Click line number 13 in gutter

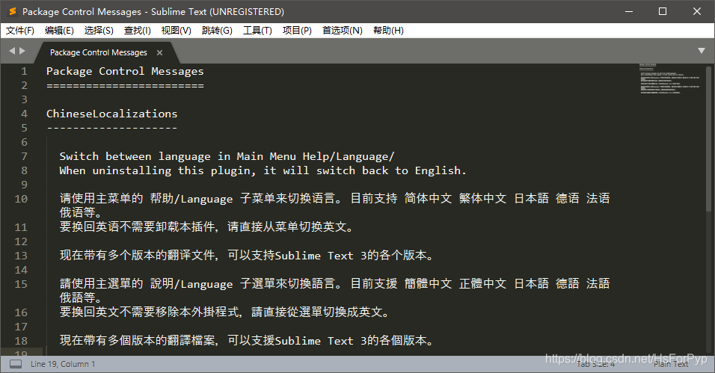(21, 256)
